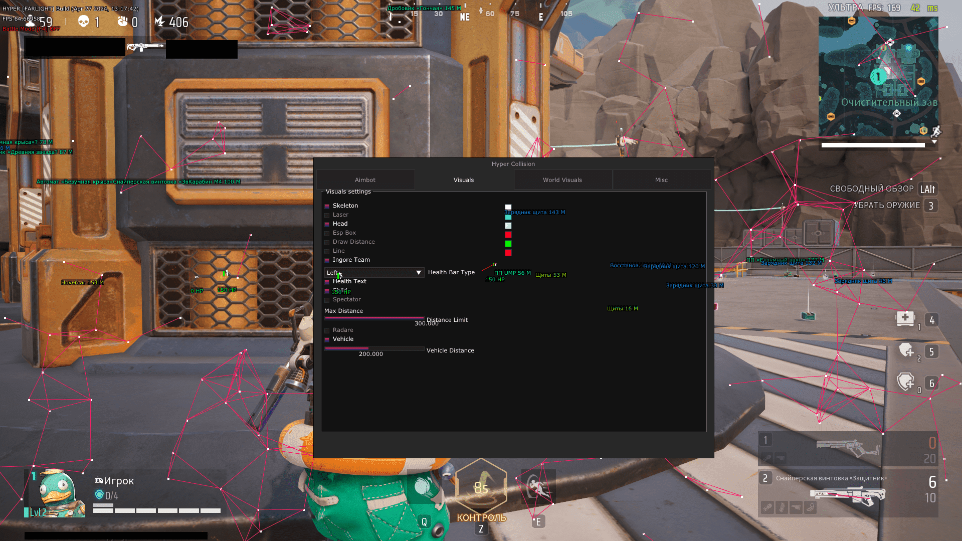Click the muzzle attachment icon under the sniper rifle
Screen dimensions: 962x541
(768, 508)
